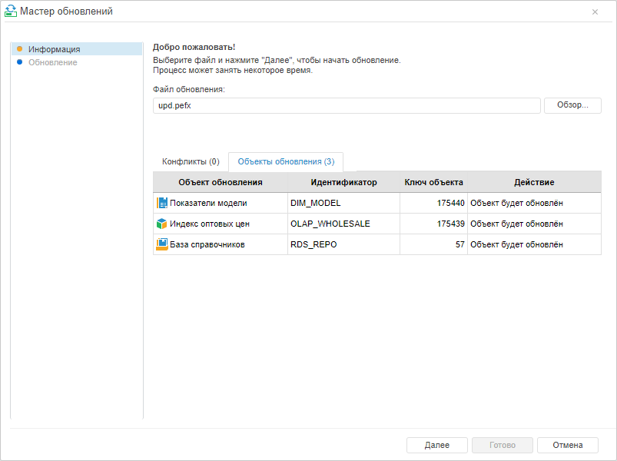Screen dimensions: 617x461
Task: Focus the update file field with upd.pefx
Action: click(347, 105)
